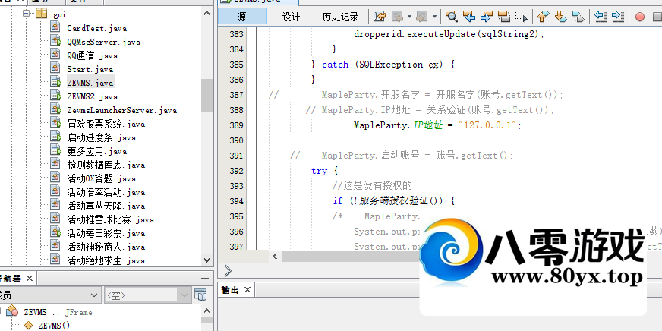Click Shift Line Left icon
This screenshot has height=331, width=662.
coord(601,17)
